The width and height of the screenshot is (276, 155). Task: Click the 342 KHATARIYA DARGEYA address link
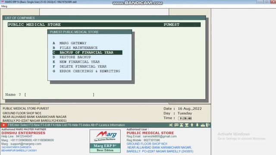click(16, 147)
